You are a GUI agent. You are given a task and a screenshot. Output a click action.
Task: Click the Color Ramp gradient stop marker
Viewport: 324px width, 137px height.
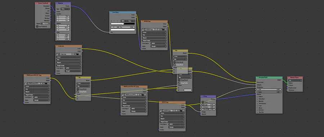[123, 24]
